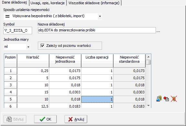The image size is (186, 126).
Task: Click the table scrollbar thumb
Action: point(148,62)
